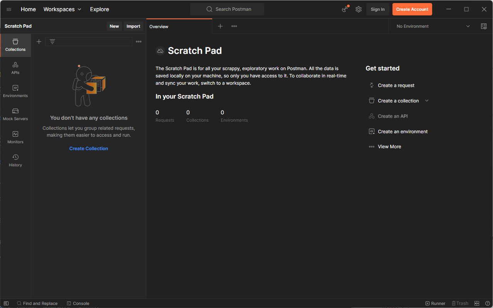
Task: Toggle the sidebar from status bar icon
Action: [6, 303]
